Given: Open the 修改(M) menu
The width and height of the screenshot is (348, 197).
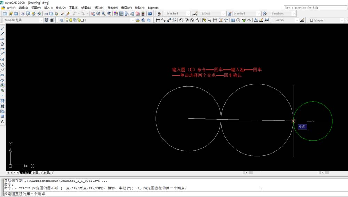Looking at the screenshot, I should pos(113,8).
